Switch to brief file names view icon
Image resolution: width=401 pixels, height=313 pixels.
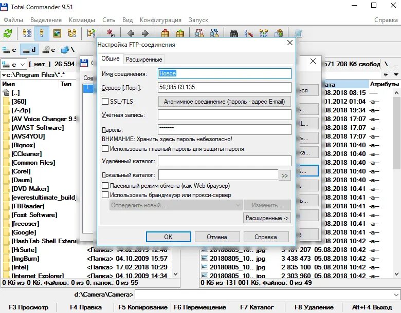27,33
